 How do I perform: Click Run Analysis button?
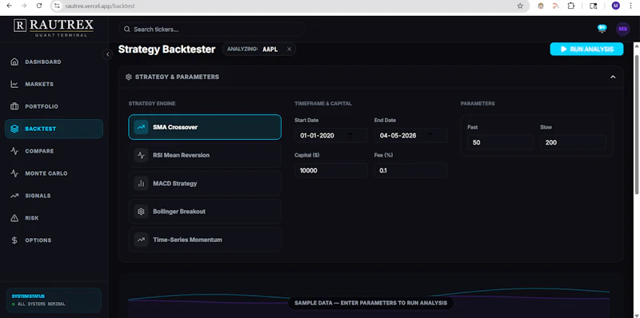pyautogui.click(x=586, y=49)
